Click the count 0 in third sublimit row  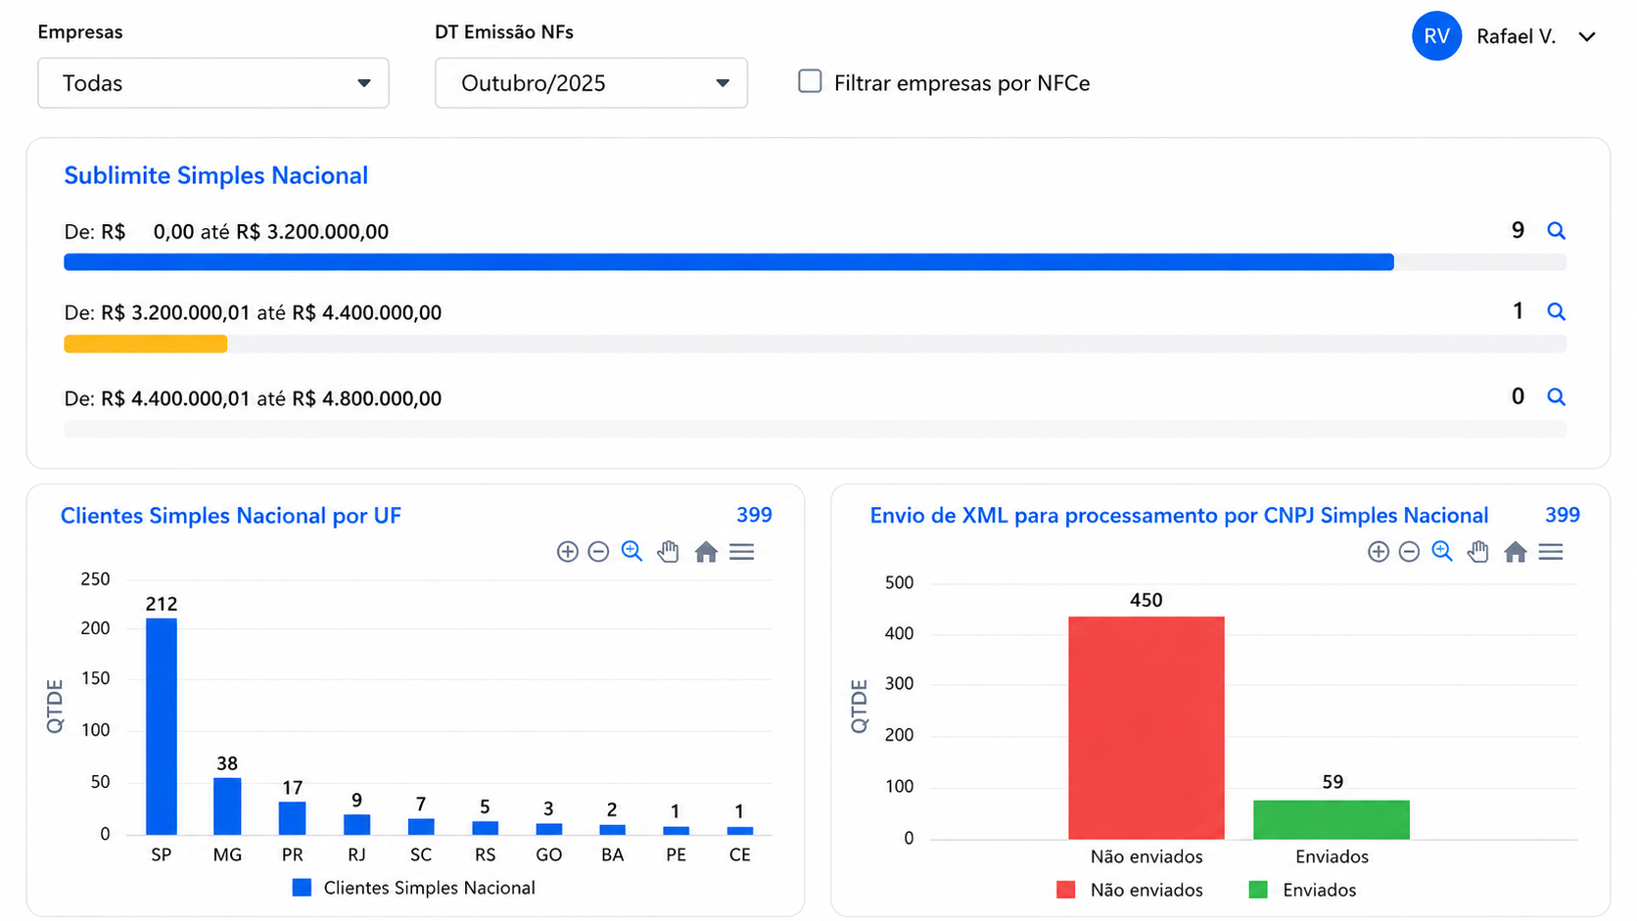[x=1518, y=396]
